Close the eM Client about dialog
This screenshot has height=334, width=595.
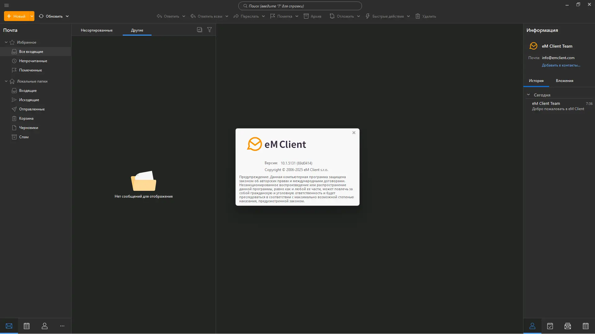pos(354,133)
